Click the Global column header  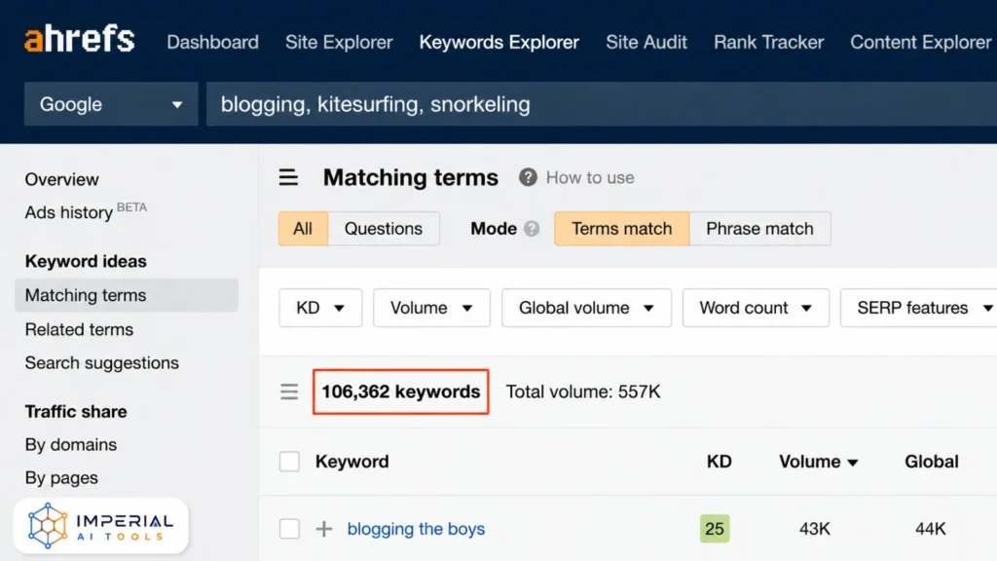tap(932, 461)
